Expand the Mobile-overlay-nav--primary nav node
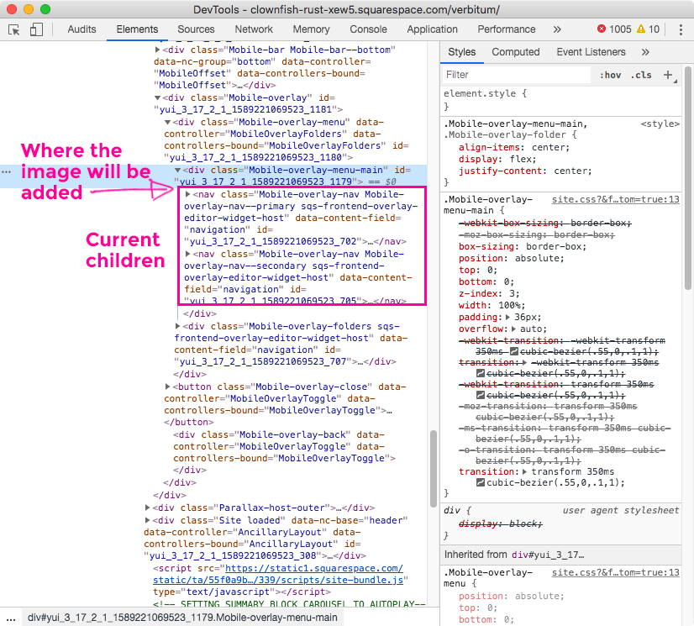The image size is (694, 626). pyautogui.click(x=187, y=194)
